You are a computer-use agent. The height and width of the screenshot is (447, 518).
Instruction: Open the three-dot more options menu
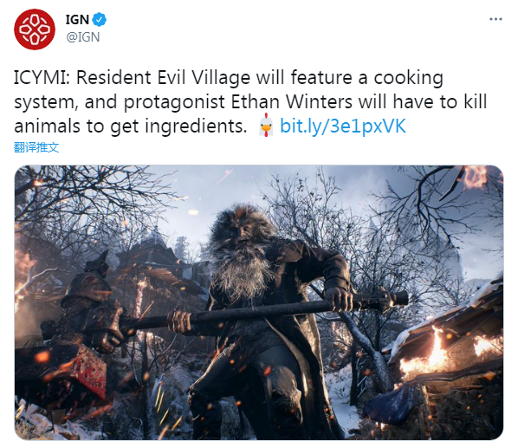click(495, 19)
